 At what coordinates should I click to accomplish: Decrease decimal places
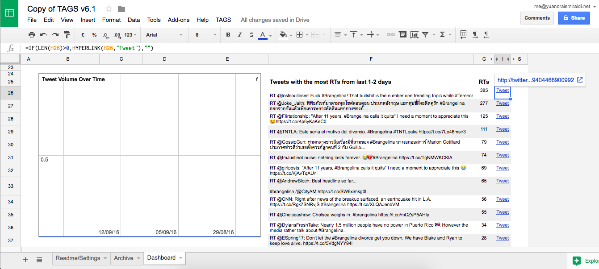tap(105, 35)
